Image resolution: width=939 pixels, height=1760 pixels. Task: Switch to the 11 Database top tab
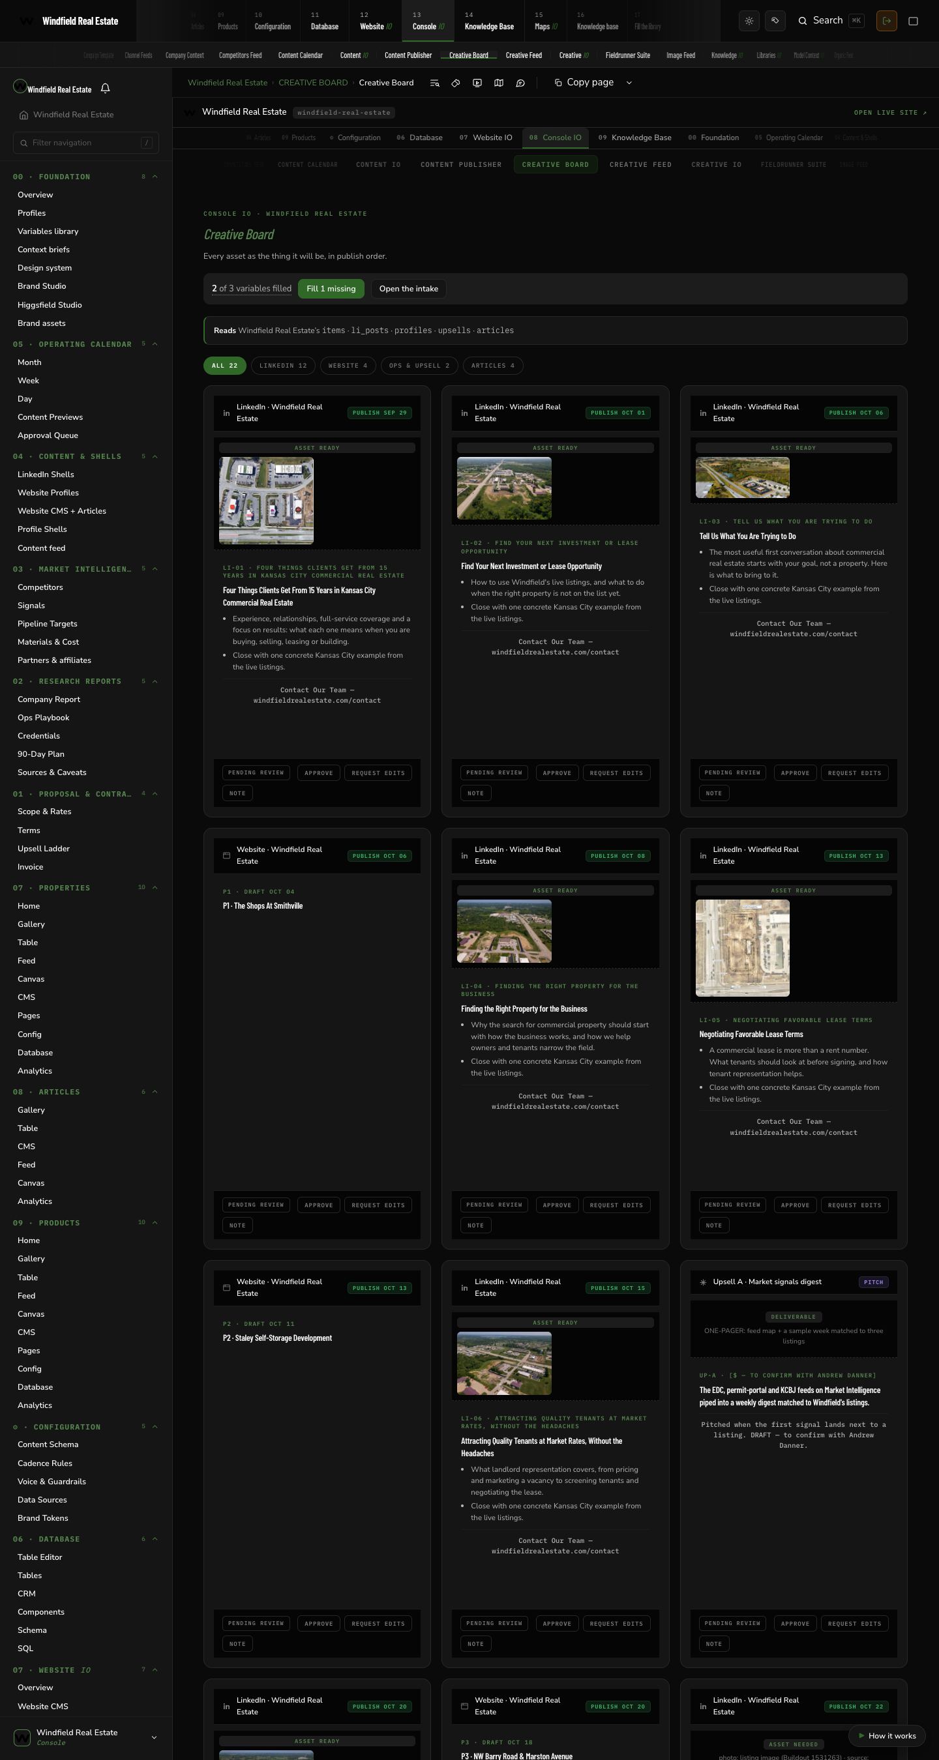325,21
